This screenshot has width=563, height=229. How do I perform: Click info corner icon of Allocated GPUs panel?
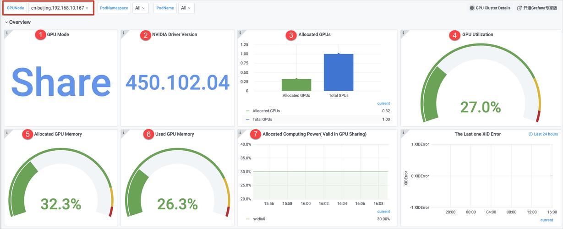(x=240, y=33)
